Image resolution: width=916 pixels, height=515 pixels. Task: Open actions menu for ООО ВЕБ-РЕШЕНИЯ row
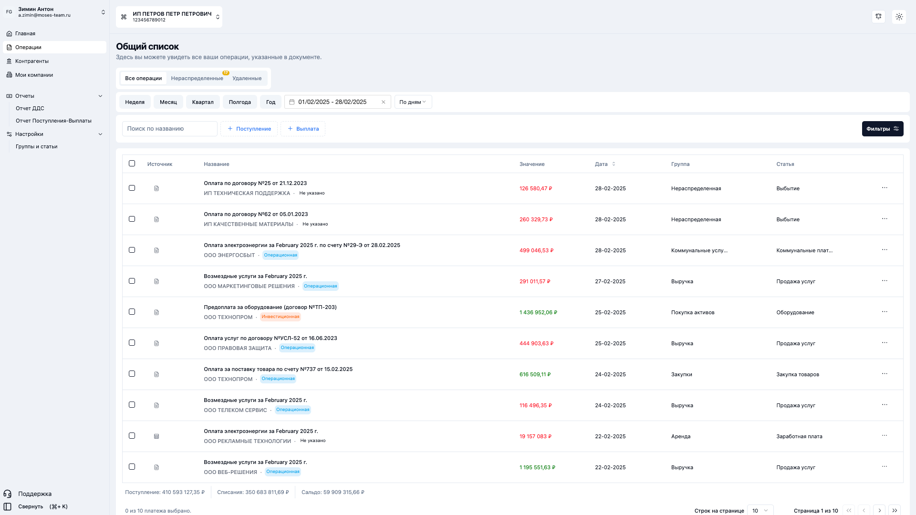885,467
